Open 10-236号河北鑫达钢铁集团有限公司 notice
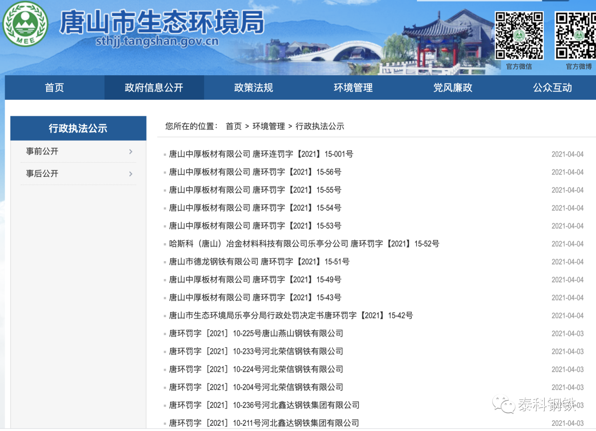 coord(264,405)
